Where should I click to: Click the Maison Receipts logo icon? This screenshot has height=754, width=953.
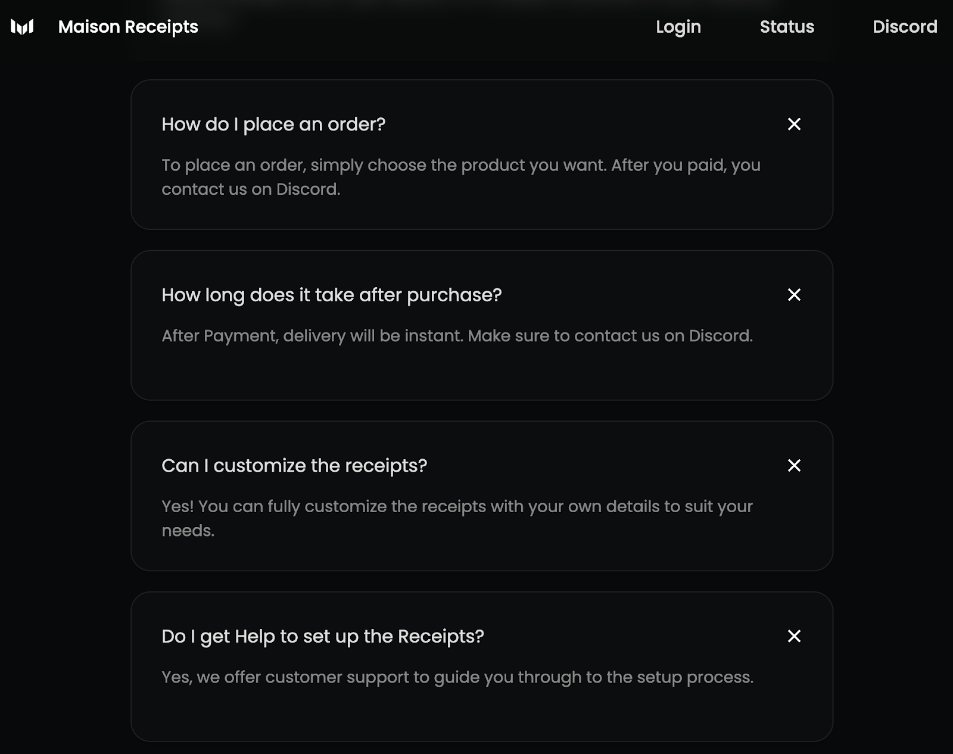click(x=22, y=27)
